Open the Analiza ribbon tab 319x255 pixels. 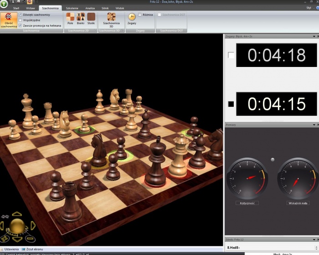click(90, 8)
